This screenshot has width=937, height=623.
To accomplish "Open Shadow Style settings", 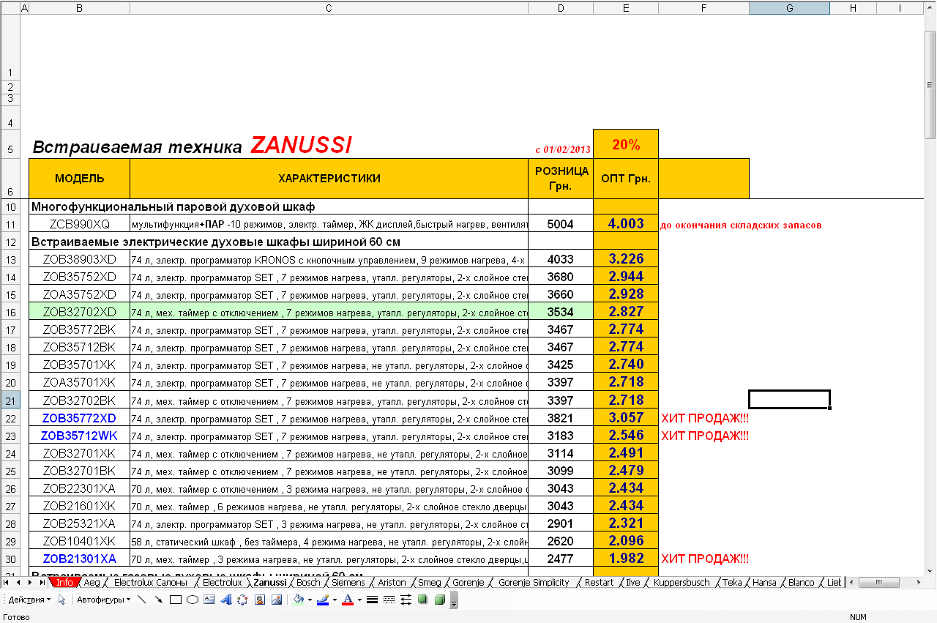I will coord(422,600).
